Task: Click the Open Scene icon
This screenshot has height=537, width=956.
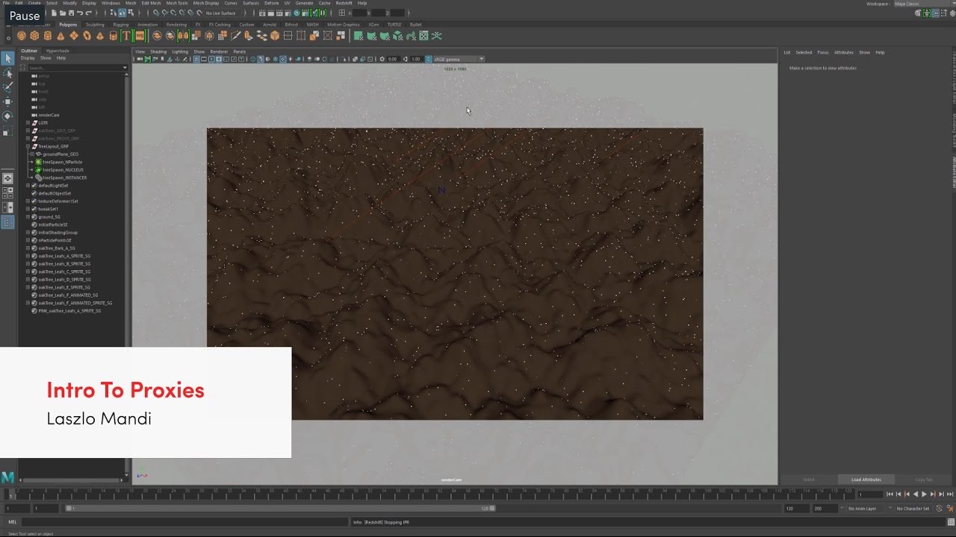Action: click(x=61, y=13)
